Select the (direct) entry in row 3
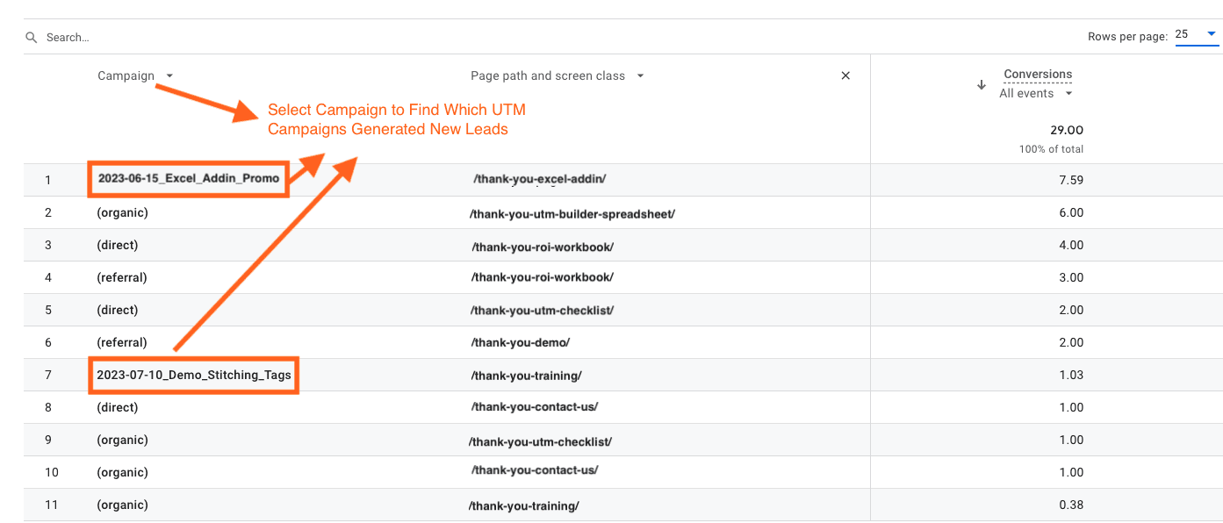Image resolution: width=1223 pixels, height=523 pixels. pos(118,245)
